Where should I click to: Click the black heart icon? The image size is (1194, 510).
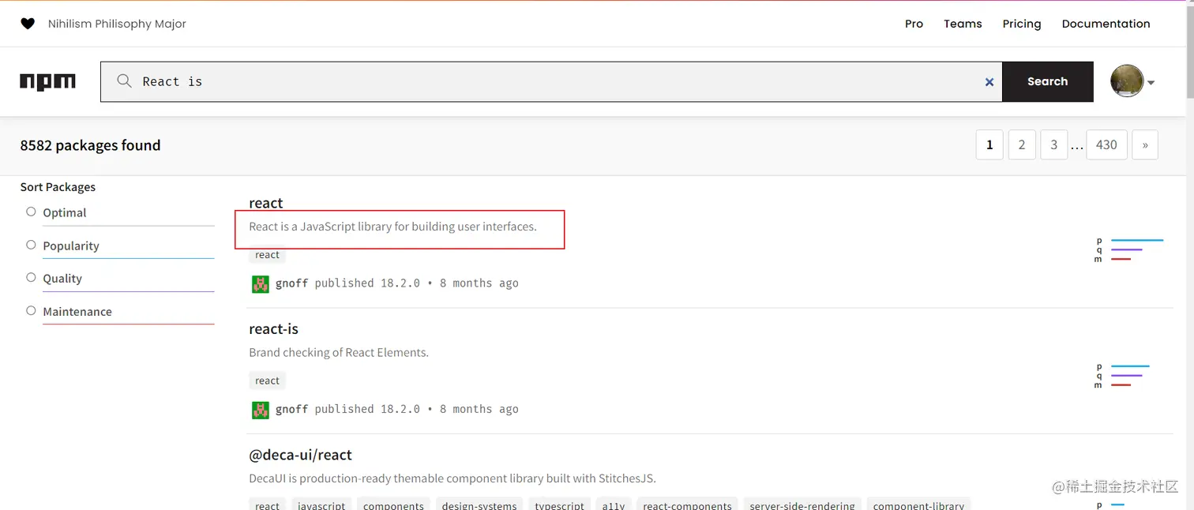coord(28,24)
